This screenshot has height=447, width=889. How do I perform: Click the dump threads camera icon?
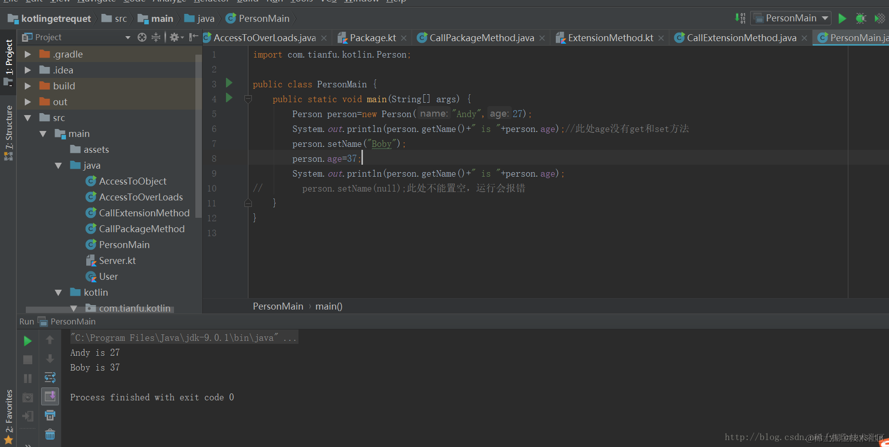click(28, 397)
